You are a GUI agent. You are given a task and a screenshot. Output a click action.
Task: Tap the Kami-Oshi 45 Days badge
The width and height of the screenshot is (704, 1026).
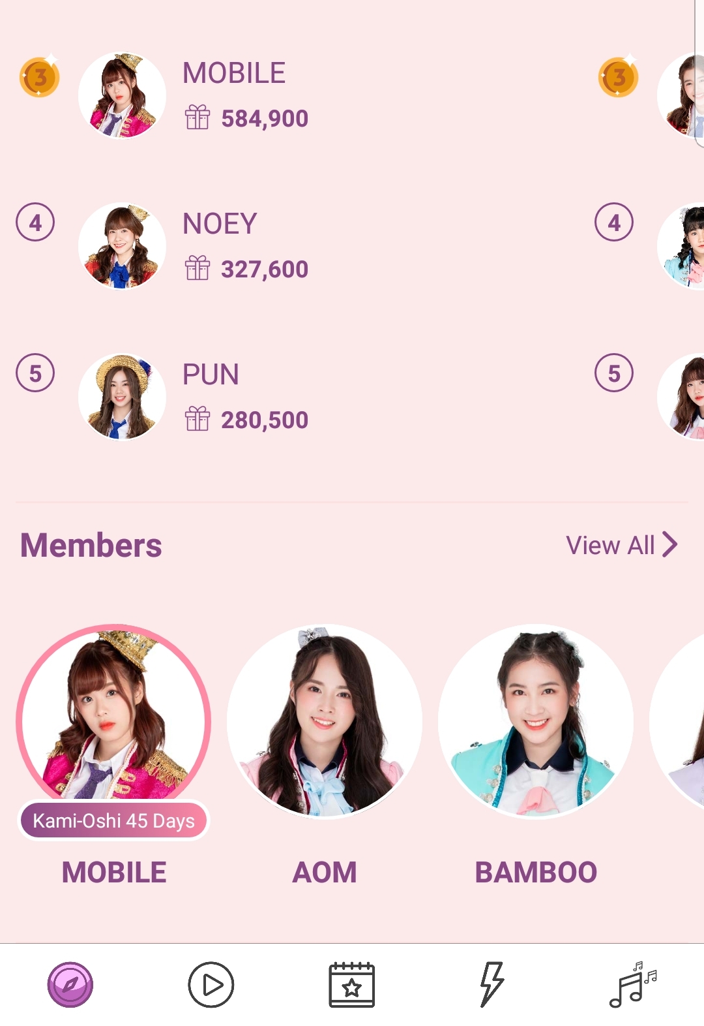point(113,820)
